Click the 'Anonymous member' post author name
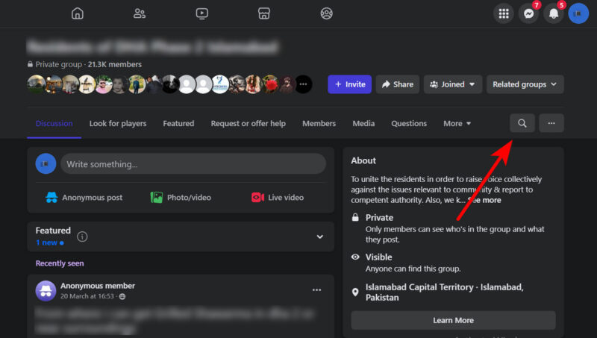 98,286
